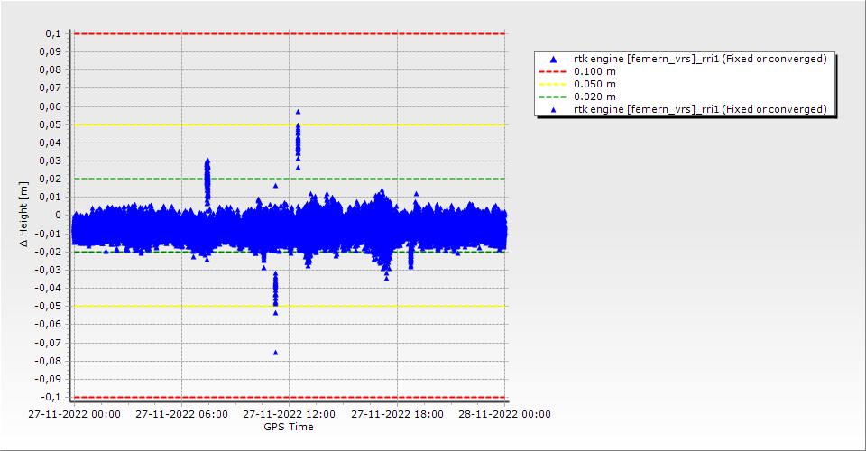Select the green dashed line sample in the legend
The width and height of the screenshot is (866, 451).
click(554, 97)
